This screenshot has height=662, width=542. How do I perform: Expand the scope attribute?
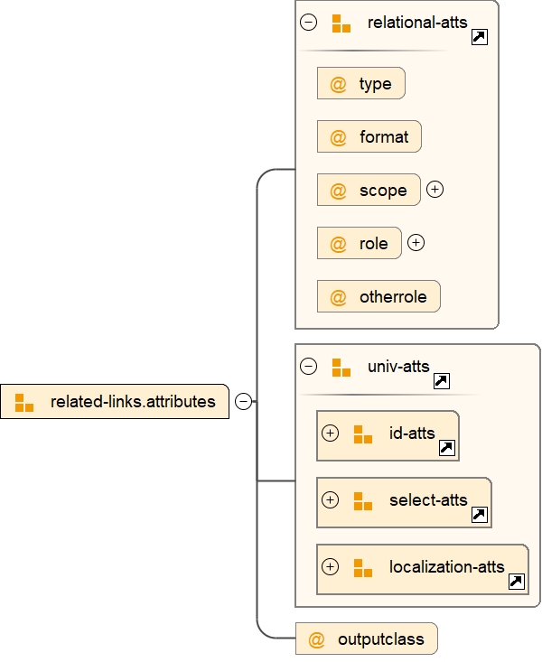[435, 189]
